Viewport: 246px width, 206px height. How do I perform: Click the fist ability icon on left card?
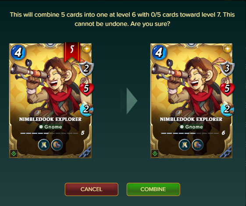(x=57, y=145)
